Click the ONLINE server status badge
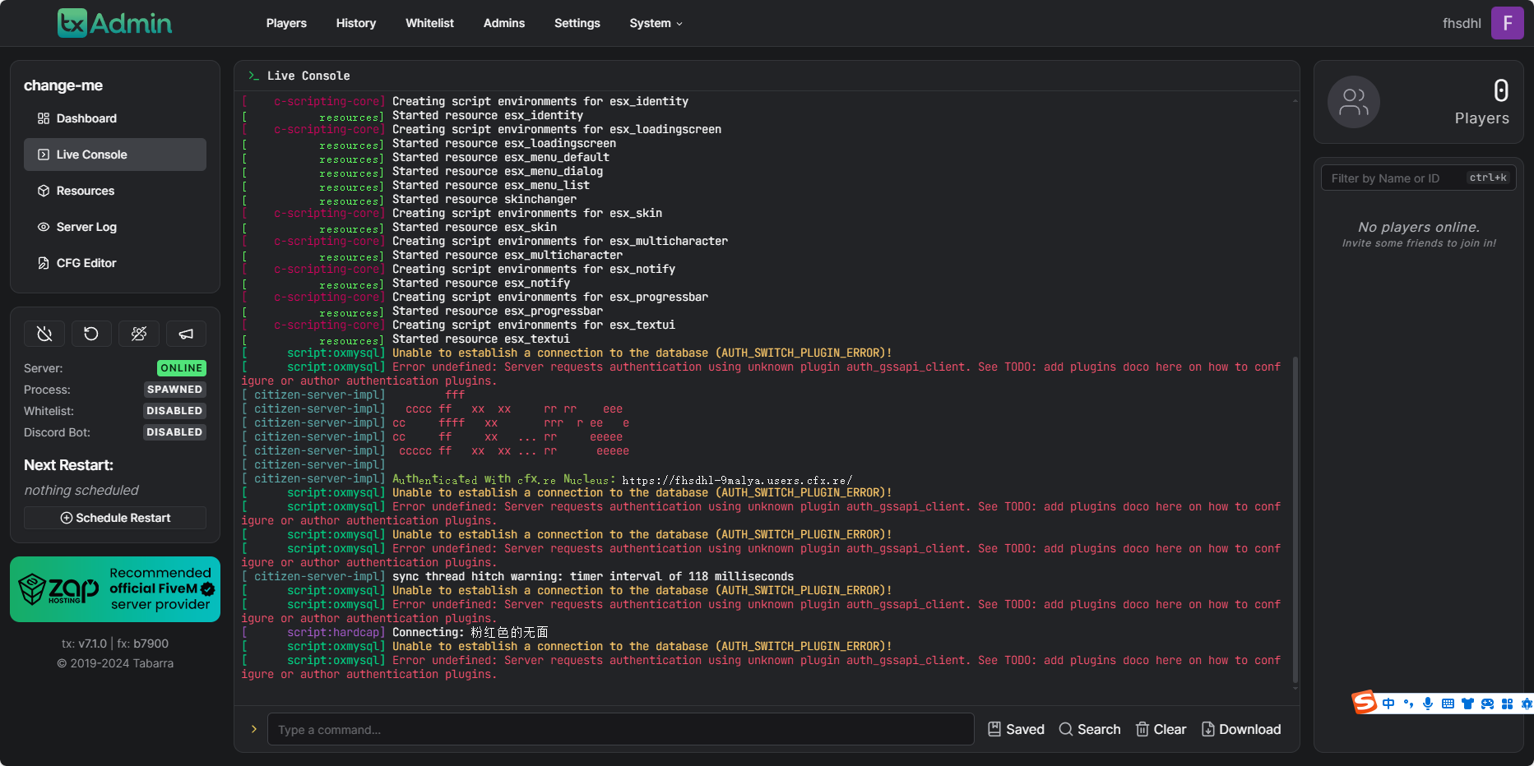Screen dimensions: 1534x766 182,368
